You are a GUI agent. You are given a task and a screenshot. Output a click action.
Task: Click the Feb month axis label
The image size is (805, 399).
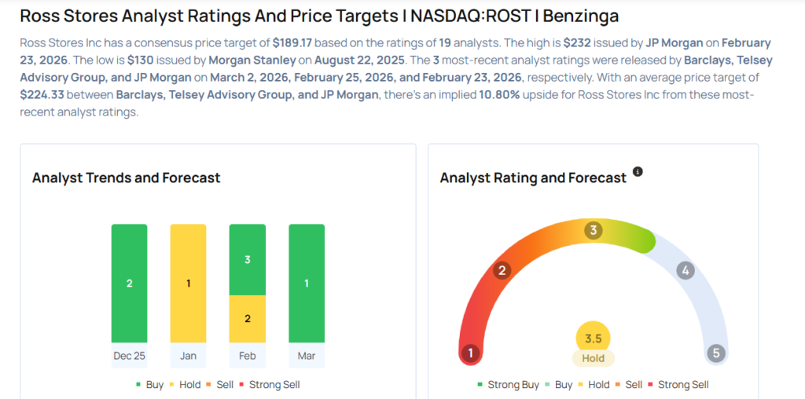coord(248,356)
